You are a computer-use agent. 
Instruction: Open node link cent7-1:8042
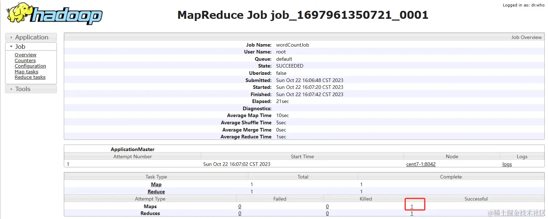(421, 164)
